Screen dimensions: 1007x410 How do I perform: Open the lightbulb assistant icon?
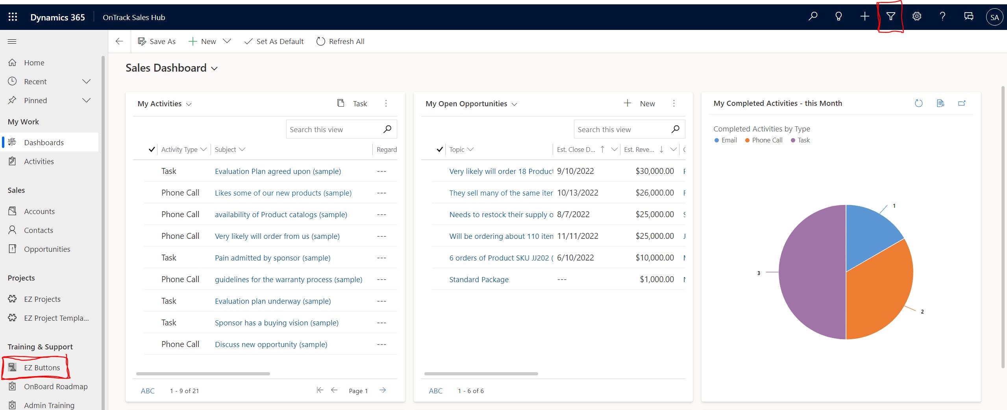[839, 17]
